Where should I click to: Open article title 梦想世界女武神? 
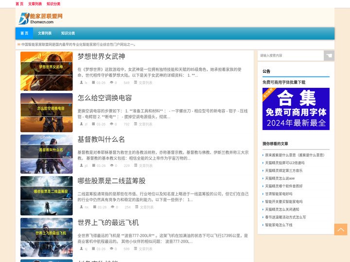coord(101,56)
